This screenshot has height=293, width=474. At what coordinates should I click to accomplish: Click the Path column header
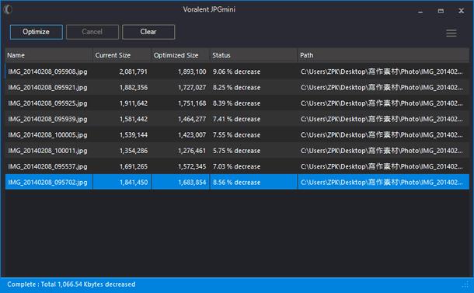tap(383, 55)
